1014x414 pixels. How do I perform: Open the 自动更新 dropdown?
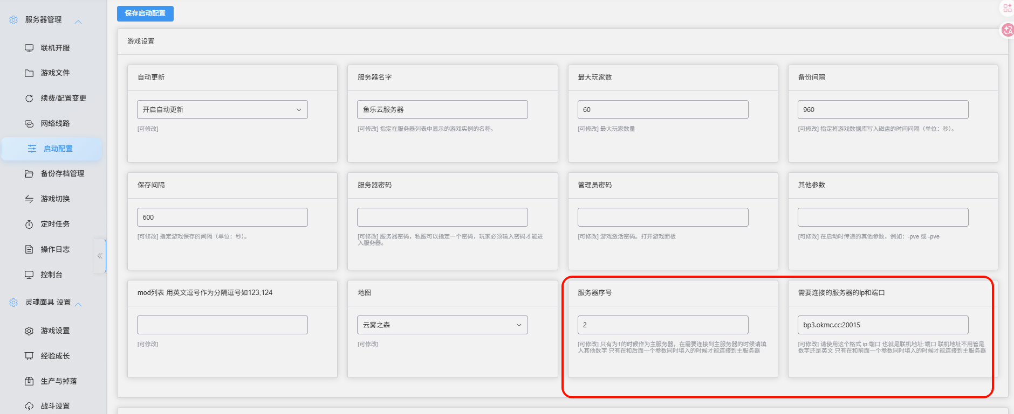pyautogui.click(x=222, y=110)
